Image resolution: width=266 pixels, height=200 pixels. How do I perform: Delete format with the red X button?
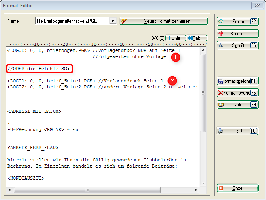tap(238, 92)
